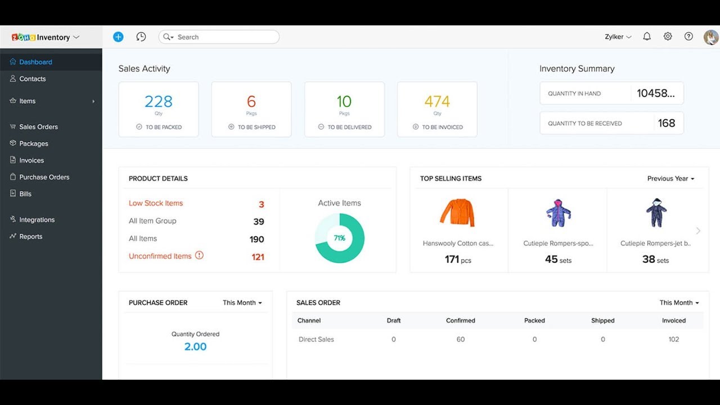Screen dimensions: 720x405
Task: View the Low Stock Items list
Action: 156,203
